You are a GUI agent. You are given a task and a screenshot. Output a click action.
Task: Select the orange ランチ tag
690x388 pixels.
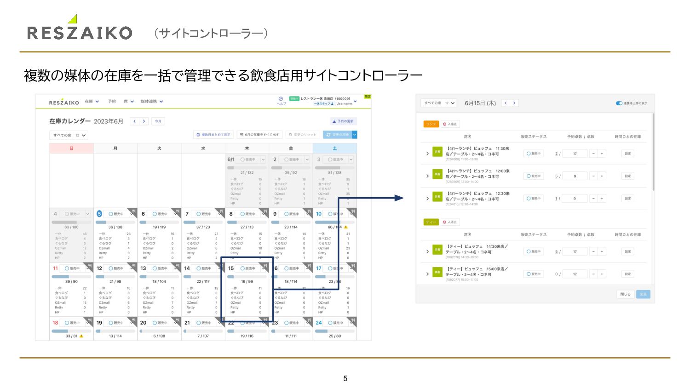click(431, 124)
